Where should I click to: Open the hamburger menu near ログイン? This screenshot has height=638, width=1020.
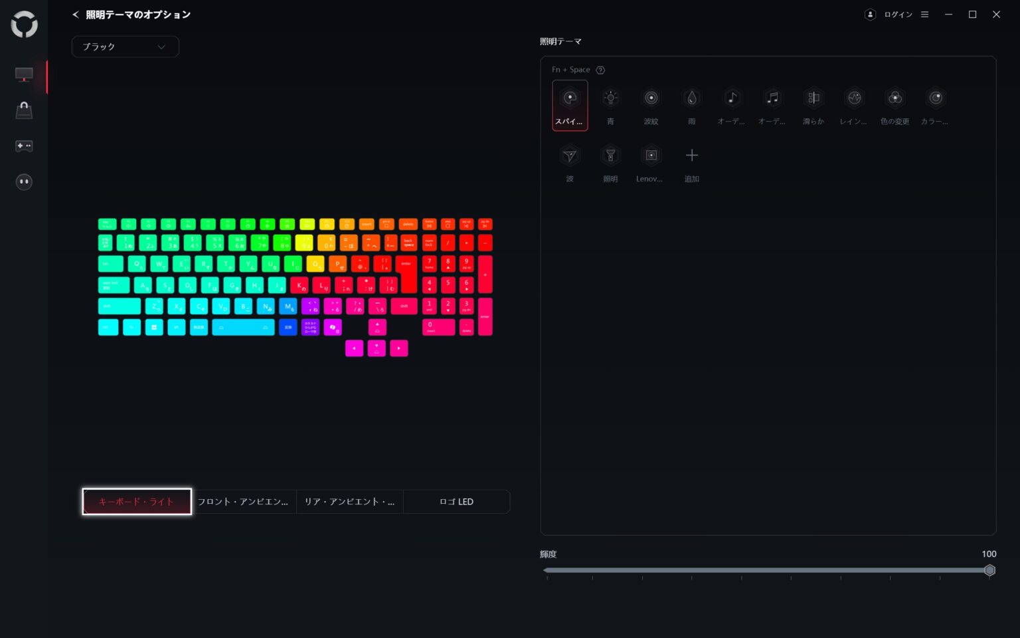924,15
